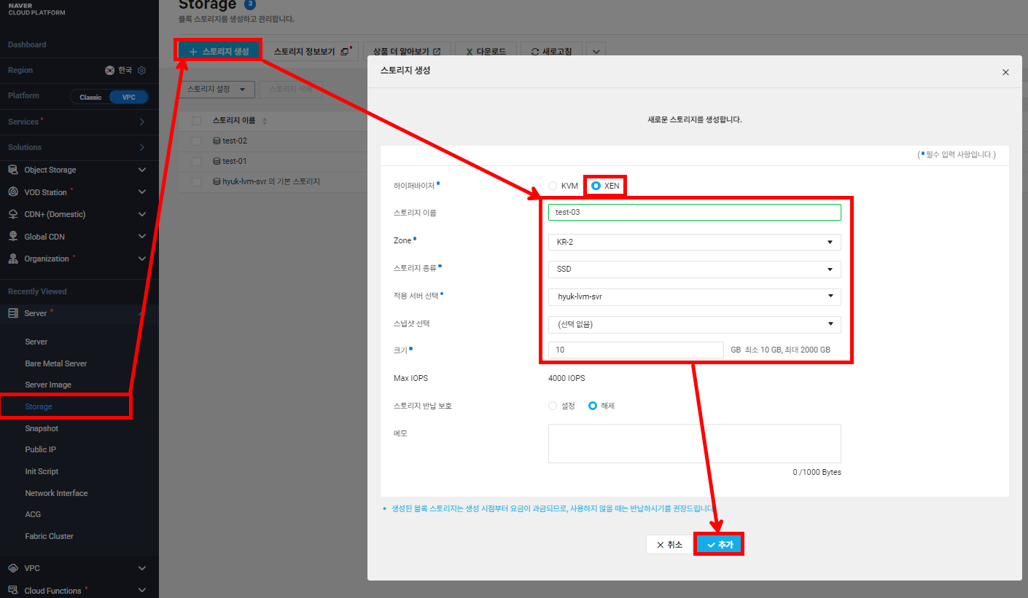Click the 다운로드 Excel button
This screenshot has width=1028, height=598.
486,52
